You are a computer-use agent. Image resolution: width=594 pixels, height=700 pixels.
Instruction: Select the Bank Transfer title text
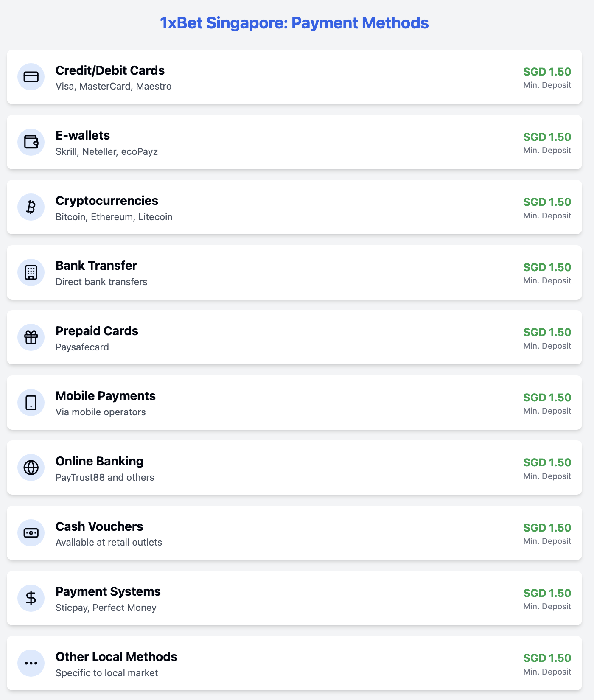[96, 266]
